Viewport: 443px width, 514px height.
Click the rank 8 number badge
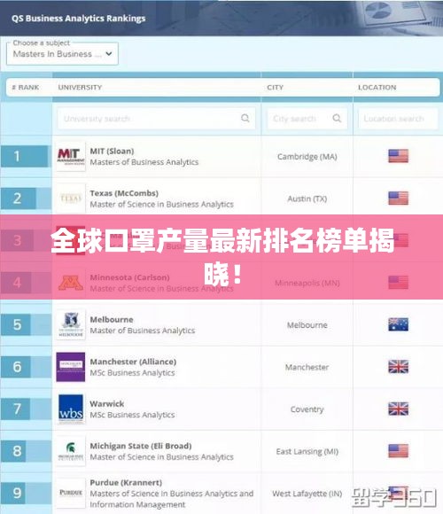pyautogui.click(x=14, y=451)
